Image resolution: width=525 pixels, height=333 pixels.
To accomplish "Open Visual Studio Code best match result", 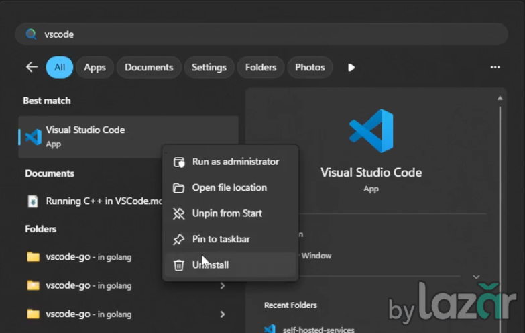I will click(129, 137).
